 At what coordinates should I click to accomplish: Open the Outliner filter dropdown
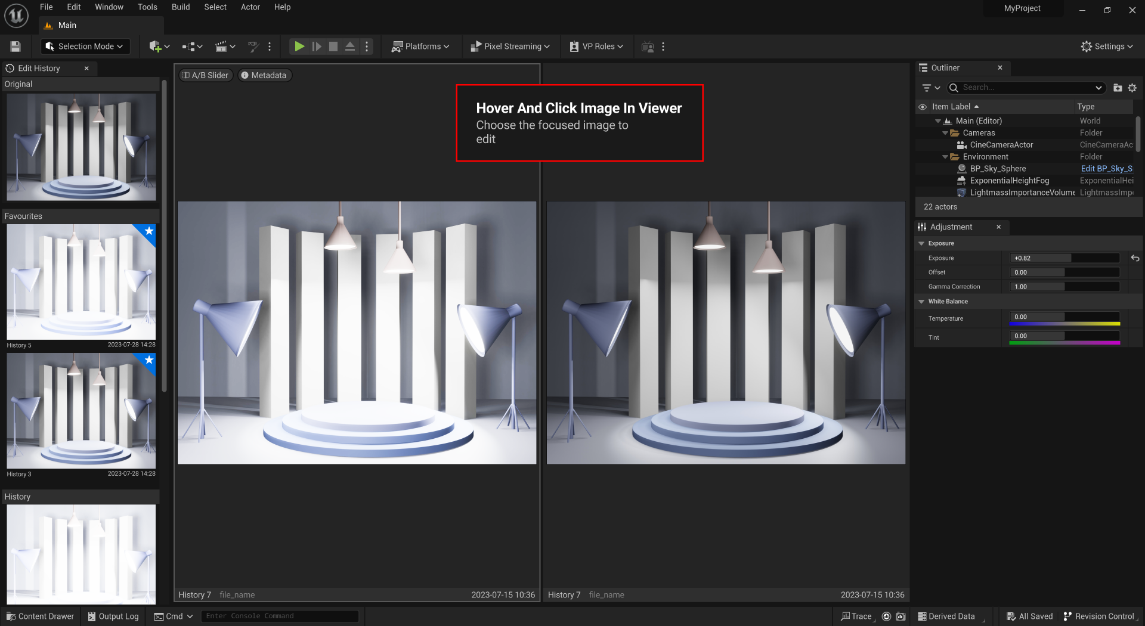(x=930, y=88)
